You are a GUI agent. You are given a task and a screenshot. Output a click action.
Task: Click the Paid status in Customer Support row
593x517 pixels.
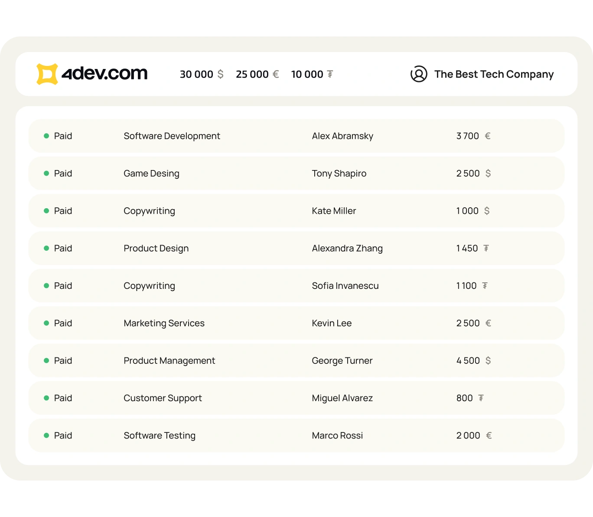(x=63, y=398)
